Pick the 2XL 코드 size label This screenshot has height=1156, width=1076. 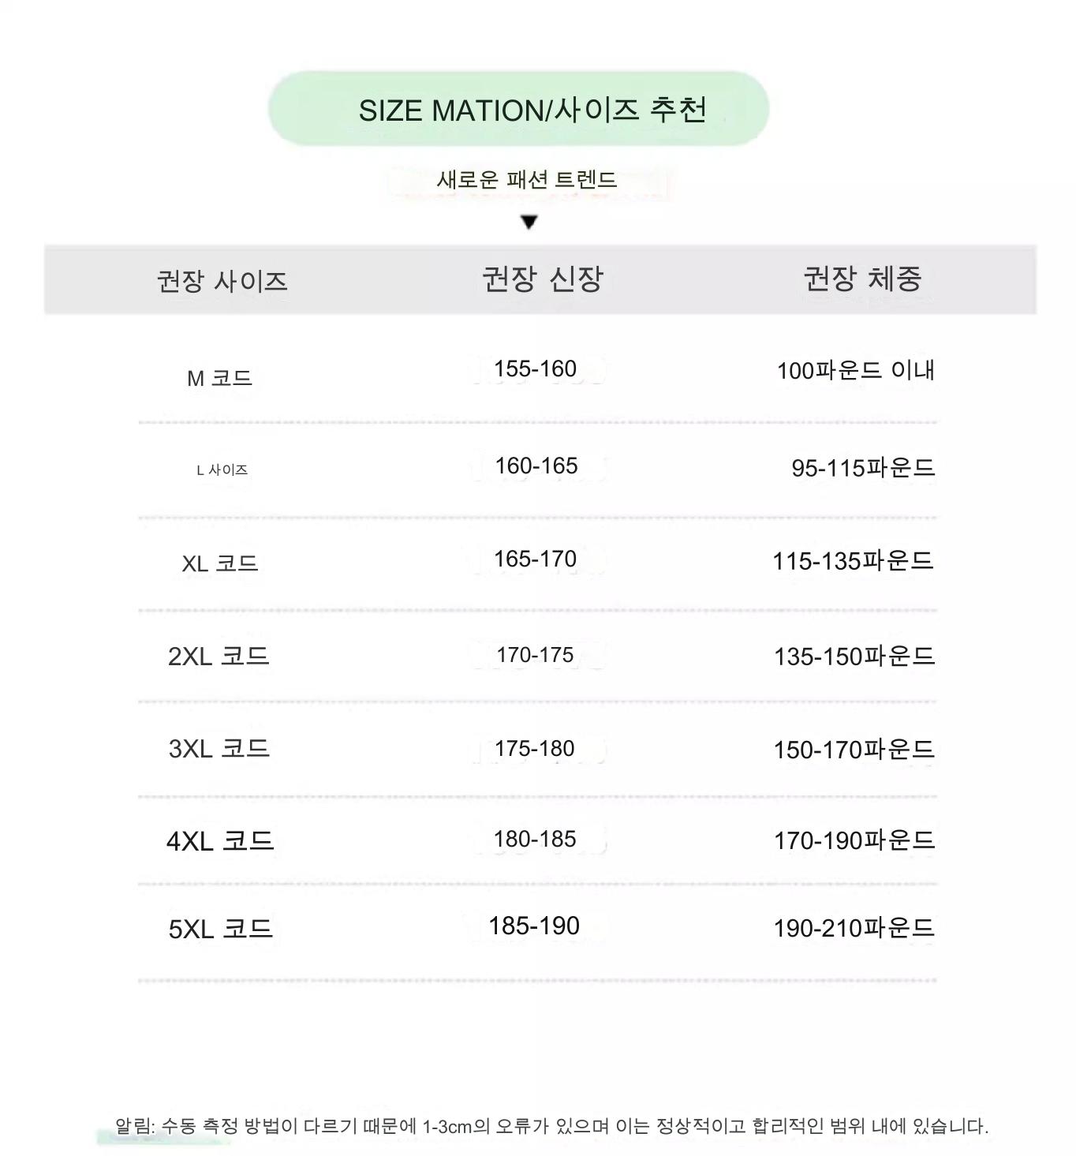pyautogui.click(x=219, y=656)
